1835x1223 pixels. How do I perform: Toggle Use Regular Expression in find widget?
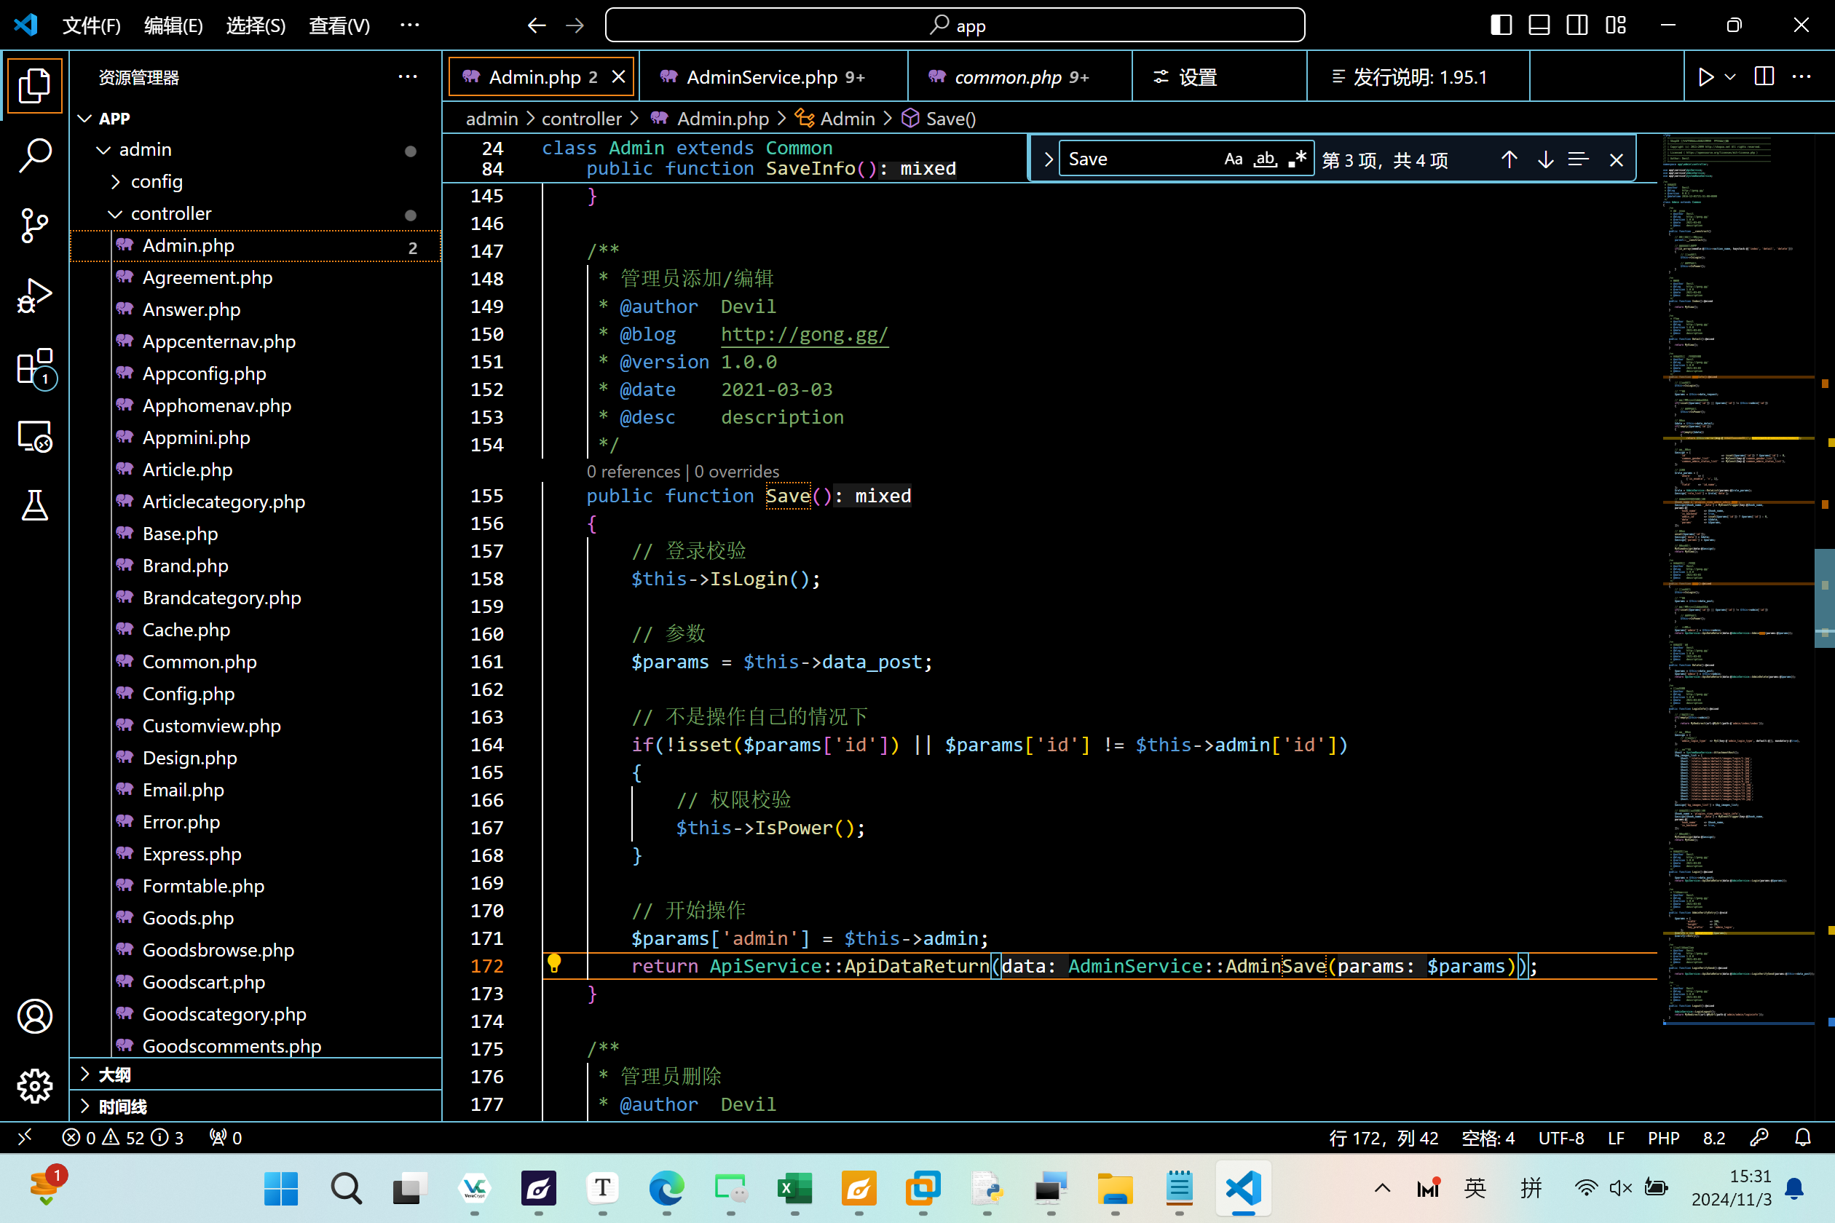click(1297, 160)
